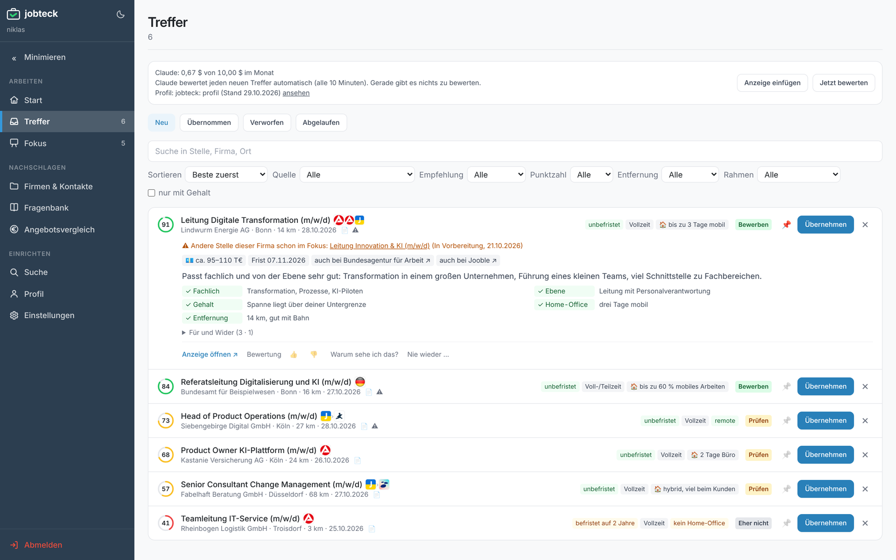Open profile 'ansehen' link

click(x=296, y=93)
